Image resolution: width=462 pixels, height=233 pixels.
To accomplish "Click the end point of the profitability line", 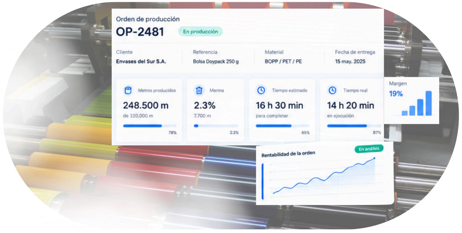I will [375, 158].
